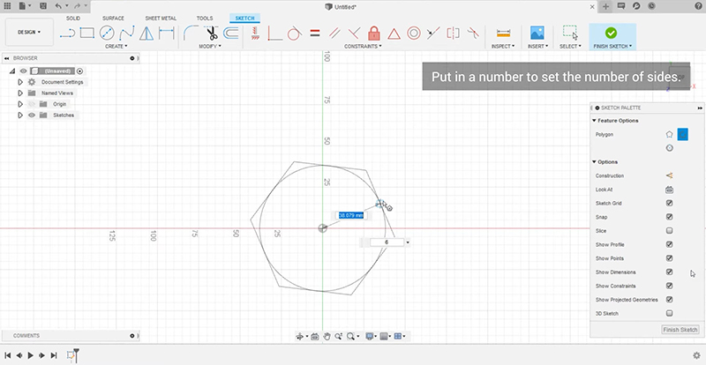The height and width of the screenshot is (365, 706).
Task: Click the lock constraint icon
Action: 374,34
